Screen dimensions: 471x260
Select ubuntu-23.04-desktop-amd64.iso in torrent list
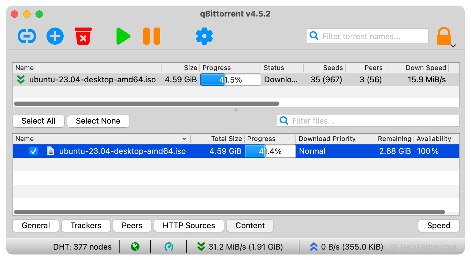pos(92,80)
